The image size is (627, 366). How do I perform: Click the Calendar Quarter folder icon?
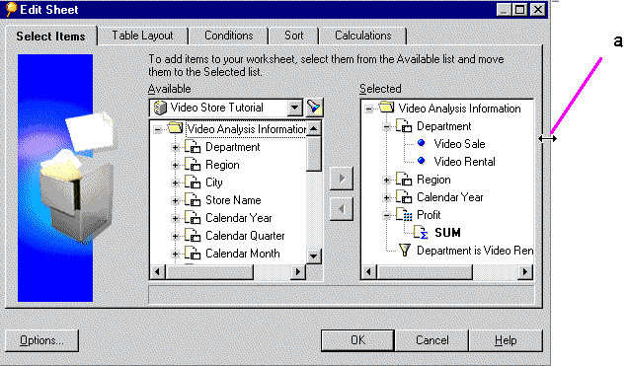pos(193,236)
